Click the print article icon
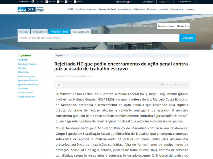 [x=59, y=85]
